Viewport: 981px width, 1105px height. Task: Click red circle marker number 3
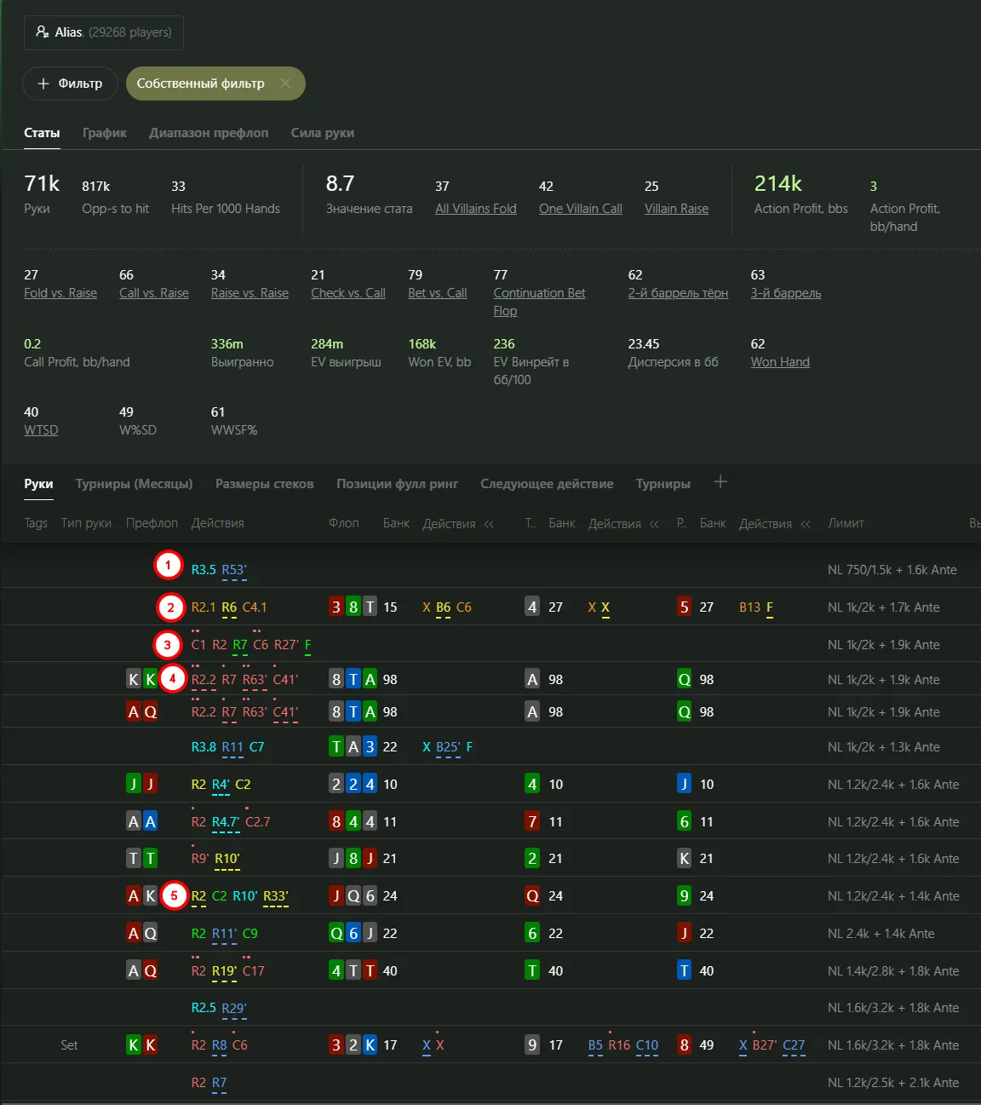point(168,645)
